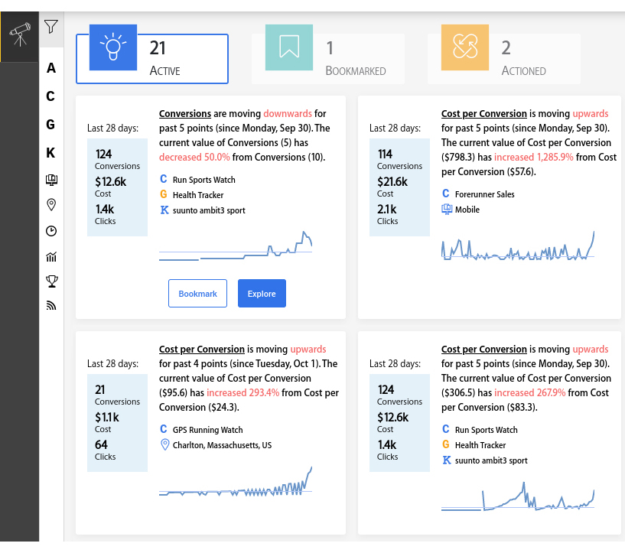Click the Explore button
625x553 pixels.
262,294
